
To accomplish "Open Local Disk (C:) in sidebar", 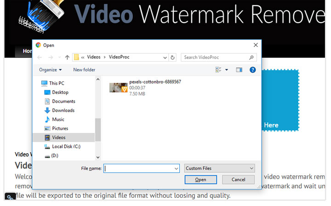I will [x=62, y=147].
